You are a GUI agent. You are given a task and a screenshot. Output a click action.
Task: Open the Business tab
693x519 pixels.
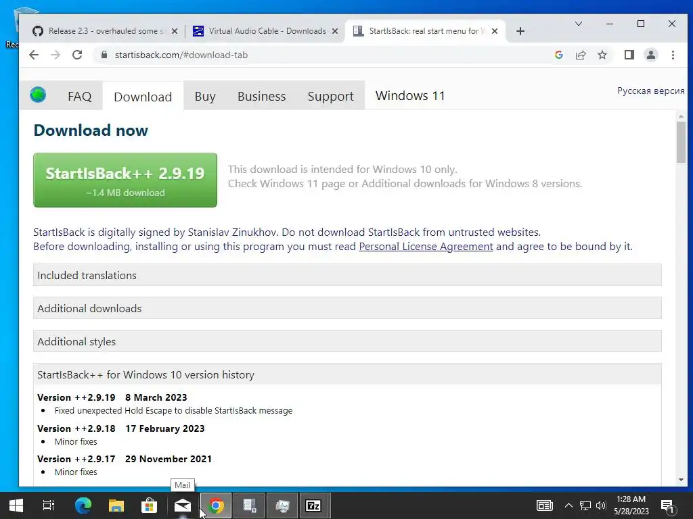[262, 96]
